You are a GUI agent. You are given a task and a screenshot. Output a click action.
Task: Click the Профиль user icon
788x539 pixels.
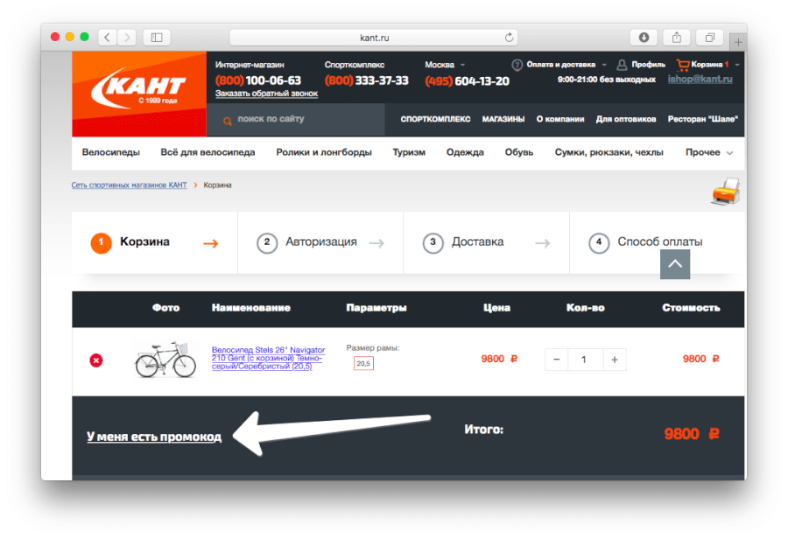coord(622,65)
